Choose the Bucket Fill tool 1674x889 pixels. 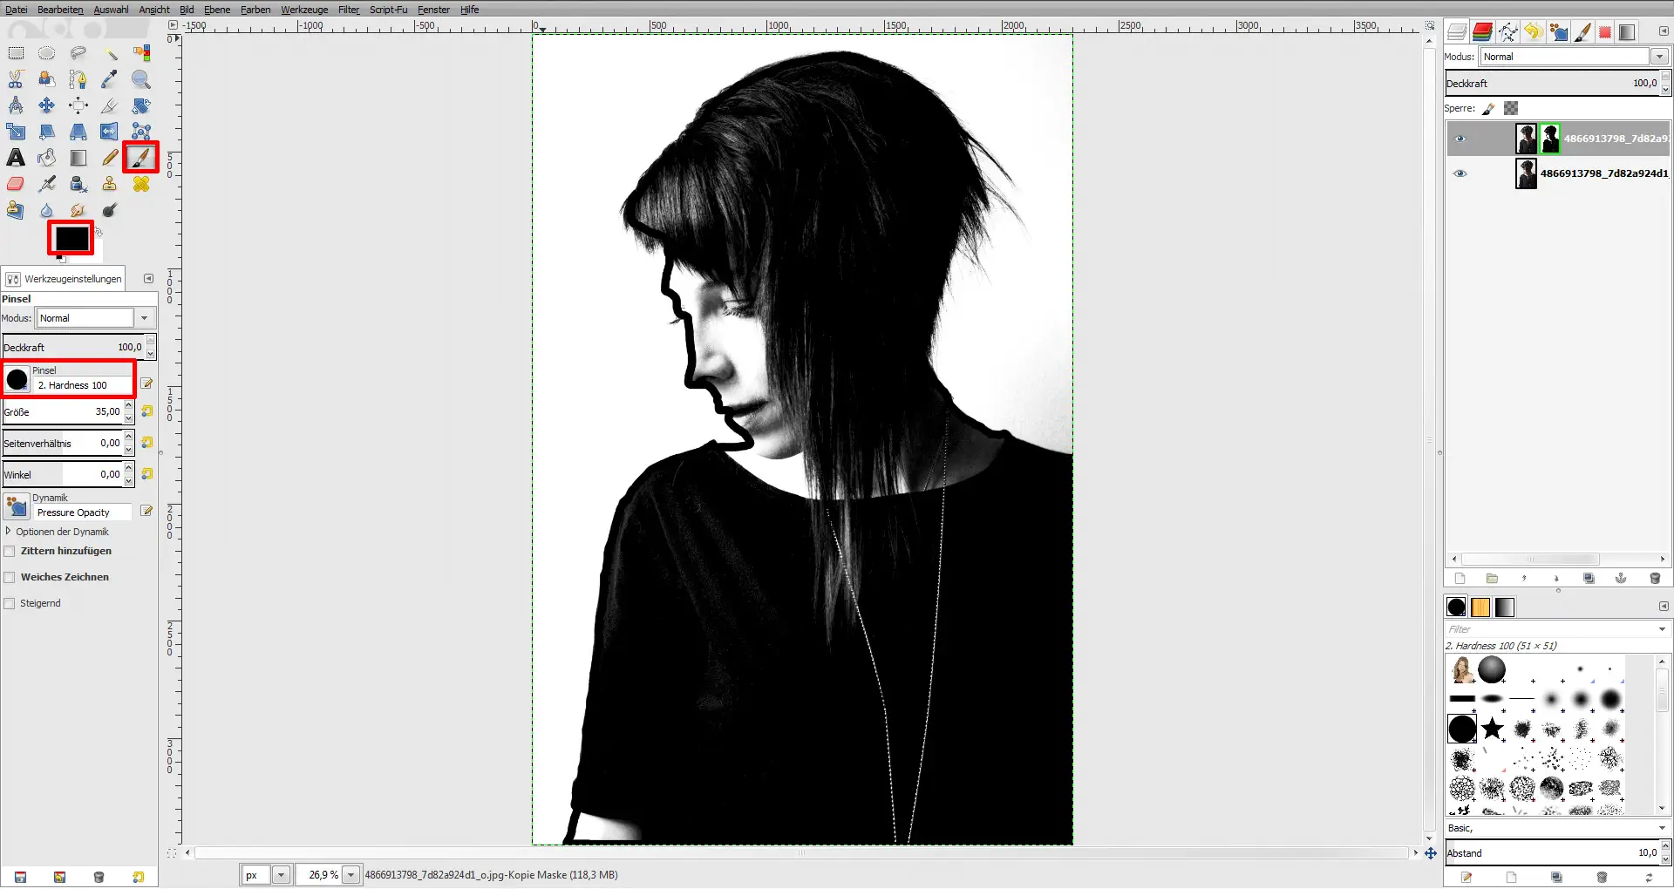[47, 158]
